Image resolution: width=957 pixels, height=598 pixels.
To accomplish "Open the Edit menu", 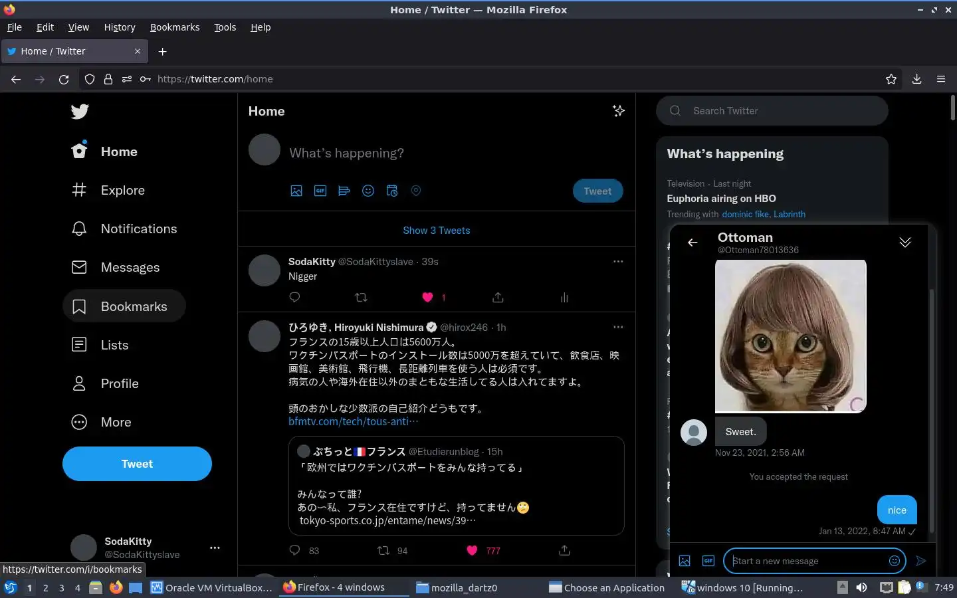I will coord(45,27).
